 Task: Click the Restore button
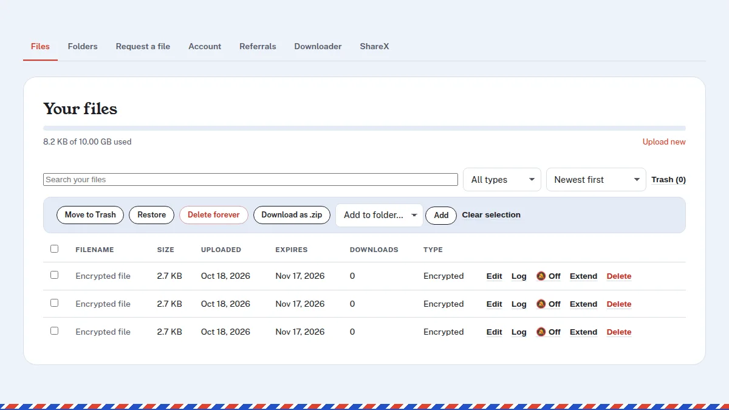(151, 215)
